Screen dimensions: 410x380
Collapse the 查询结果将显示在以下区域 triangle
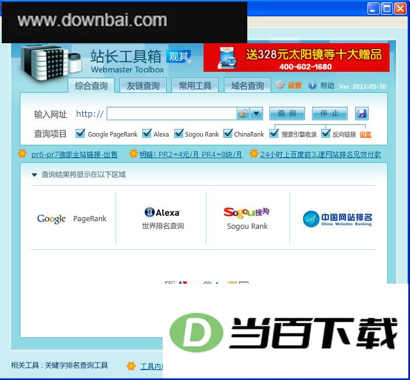tap(34, 175)
